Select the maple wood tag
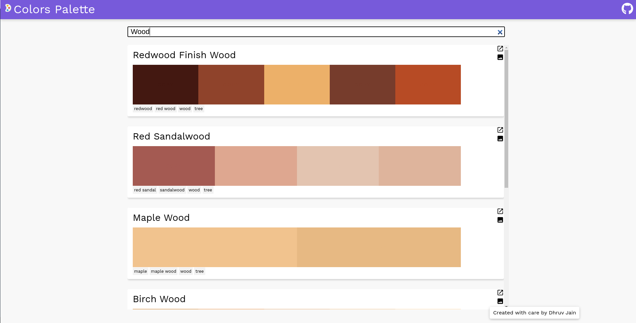This screenshot has height=323, width=636. pos(163,271)
